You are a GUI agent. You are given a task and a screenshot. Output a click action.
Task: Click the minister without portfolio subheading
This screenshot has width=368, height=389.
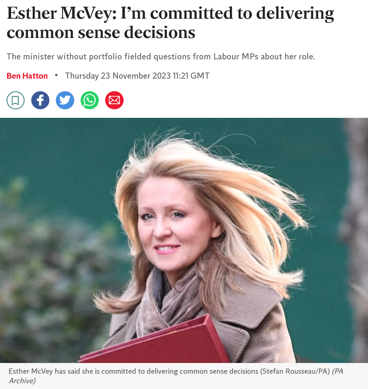point(161,57)
